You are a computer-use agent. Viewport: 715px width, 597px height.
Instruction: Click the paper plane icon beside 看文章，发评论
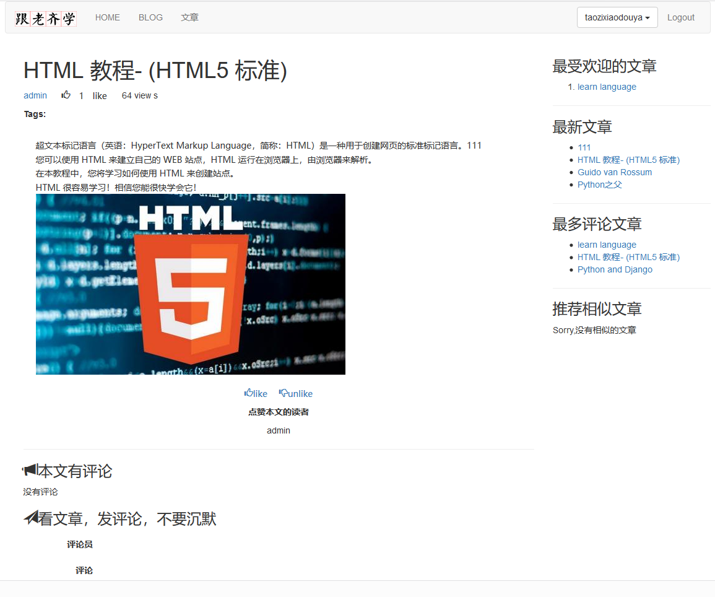[30, 518]
